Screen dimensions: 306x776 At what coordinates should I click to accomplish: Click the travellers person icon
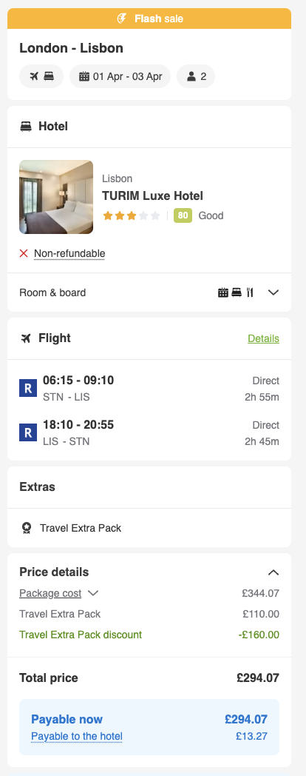tap(191, 77)
